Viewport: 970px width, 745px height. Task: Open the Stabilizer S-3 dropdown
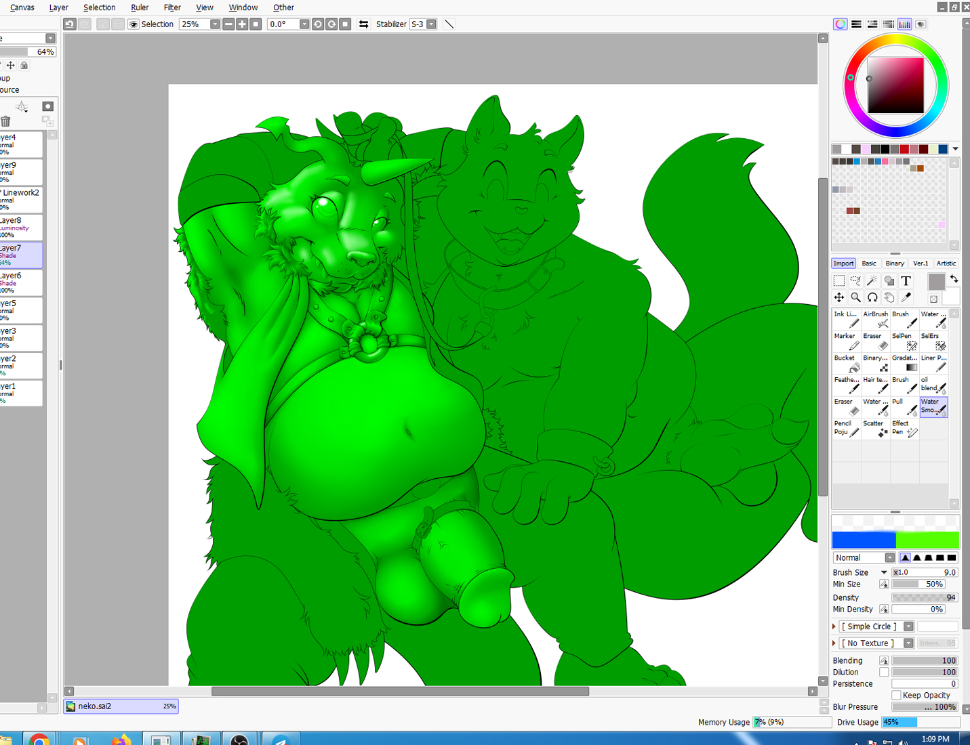click(431, 24)
